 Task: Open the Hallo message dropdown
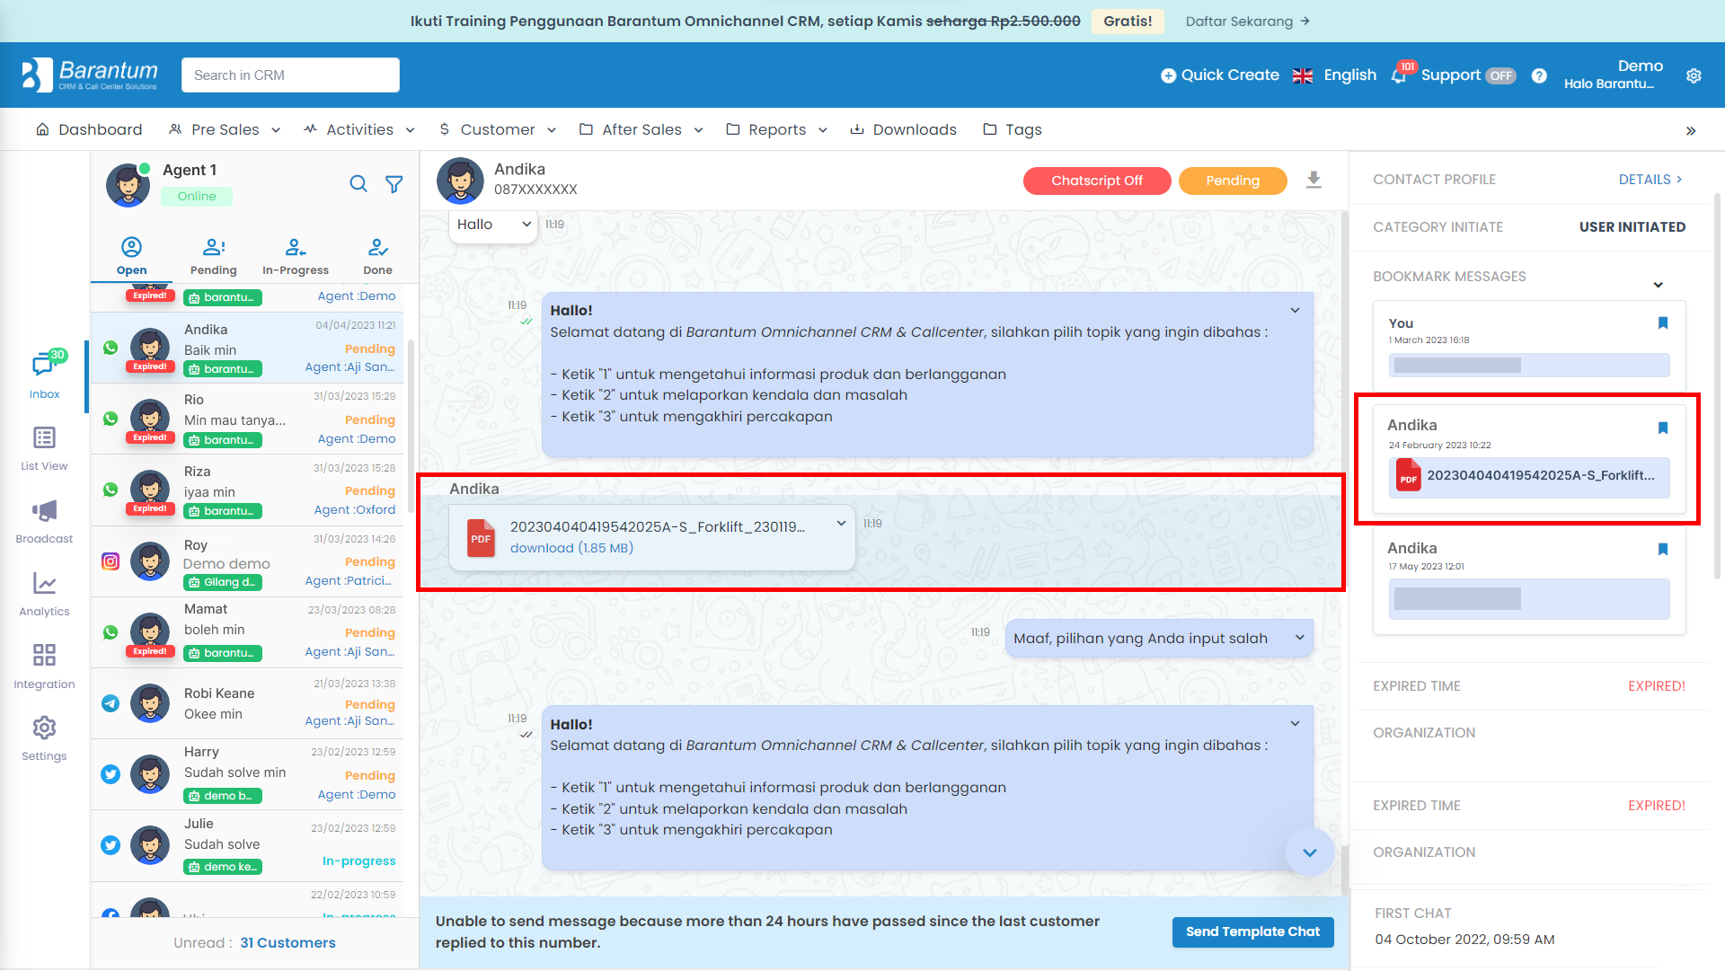[526, 225]
